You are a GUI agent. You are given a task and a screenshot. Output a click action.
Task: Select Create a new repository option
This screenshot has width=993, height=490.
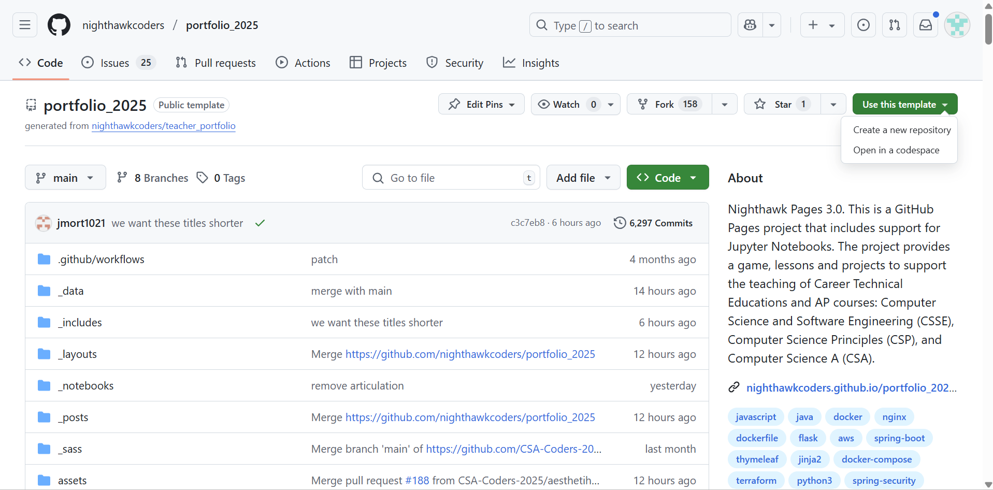point(902,130)
